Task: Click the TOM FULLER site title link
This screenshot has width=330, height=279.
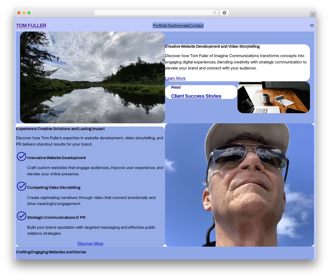Action: (x=31, y=25)
